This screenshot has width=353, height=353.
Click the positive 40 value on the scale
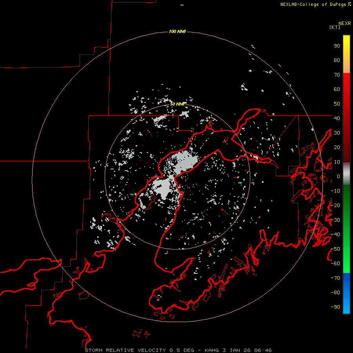pos(337,118)
